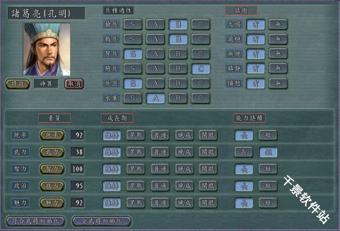Set 魅力 growth to 晚成
Screen dimensions: 340x231
(x=184, y=203)
